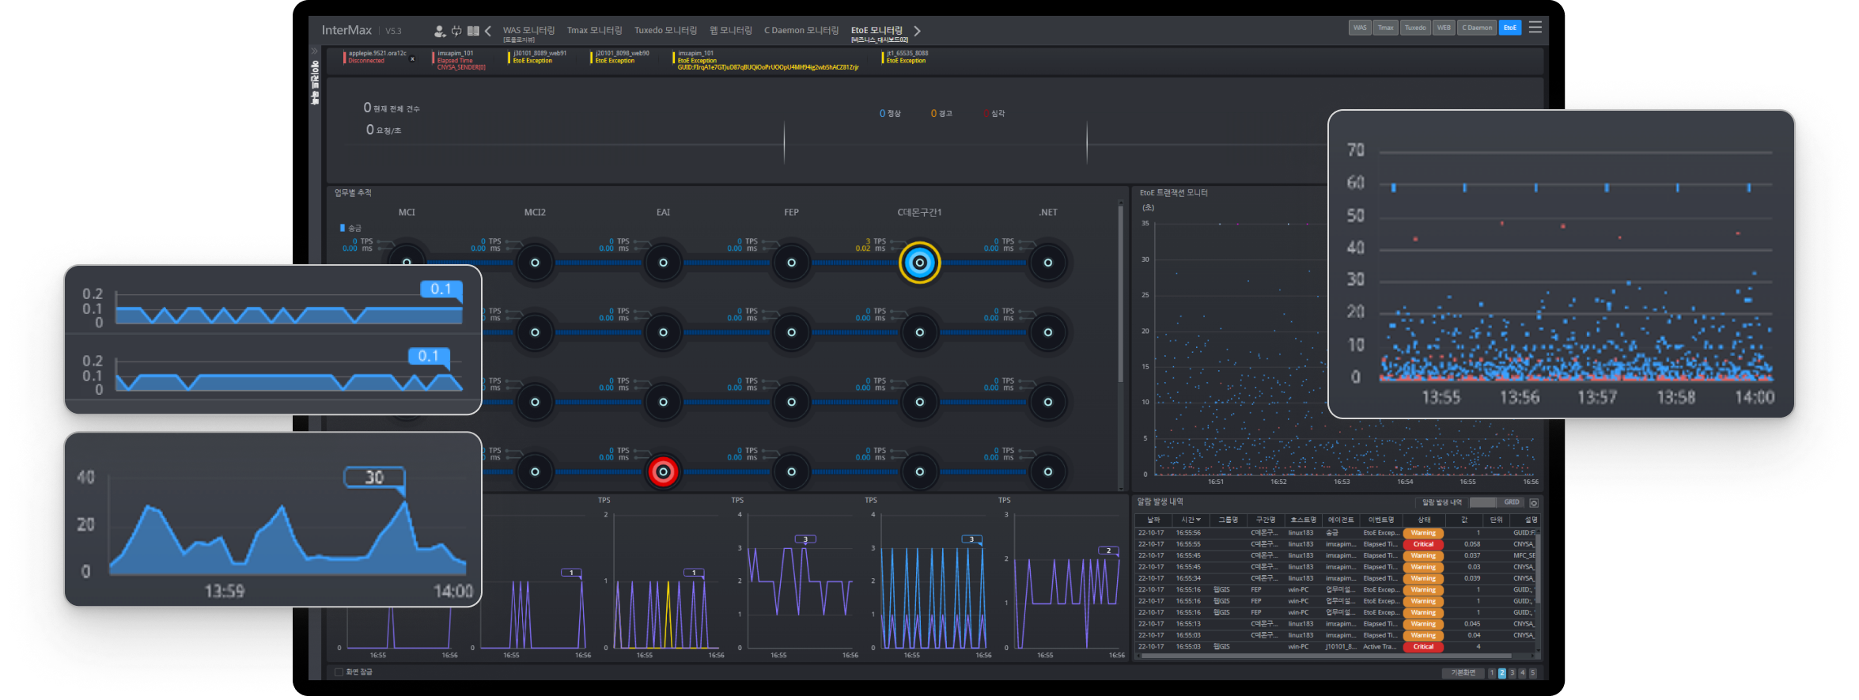The height and width of the screenshot is (700, 1859).
Task: Click the 0 경고 status count
Action: click(x=941, y=114)
